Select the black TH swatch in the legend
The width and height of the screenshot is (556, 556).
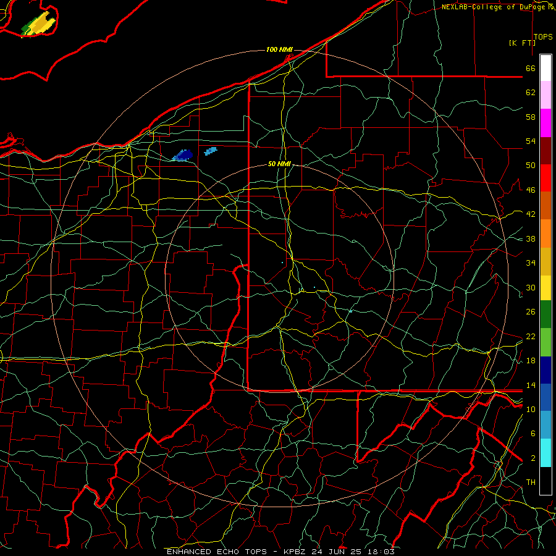[545, 481]
